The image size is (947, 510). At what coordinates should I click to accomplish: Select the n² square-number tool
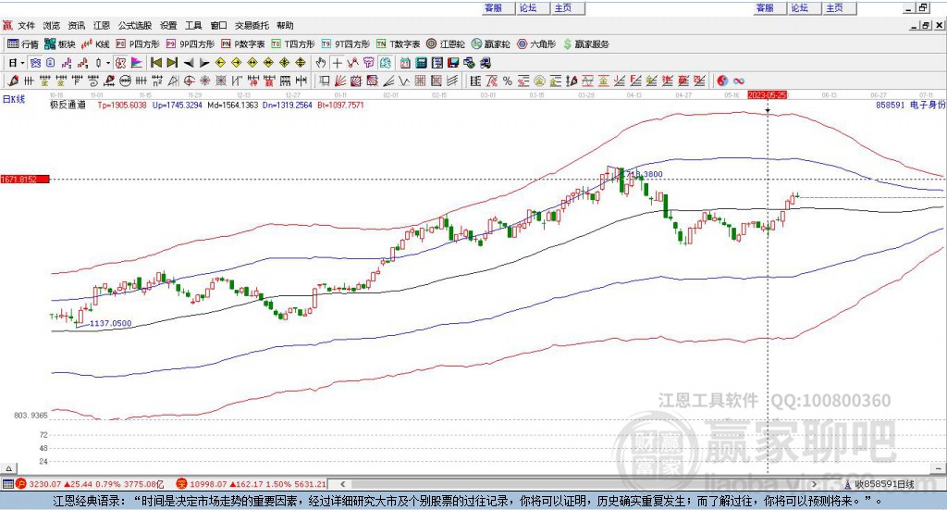(157, 81)
